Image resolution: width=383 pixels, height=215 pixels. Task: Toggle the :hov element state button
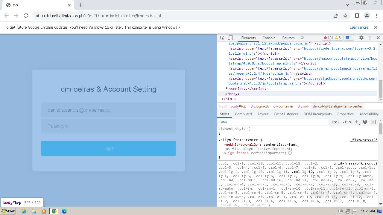pos(335,122)
